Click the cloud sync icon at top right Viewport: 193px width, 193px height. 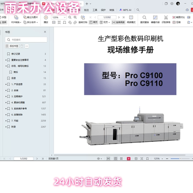tap(187, 10)
